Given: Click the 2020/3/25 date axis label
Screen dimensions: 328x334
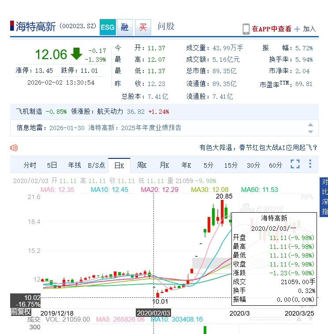Looking at the screenshot, I should 299,313.
